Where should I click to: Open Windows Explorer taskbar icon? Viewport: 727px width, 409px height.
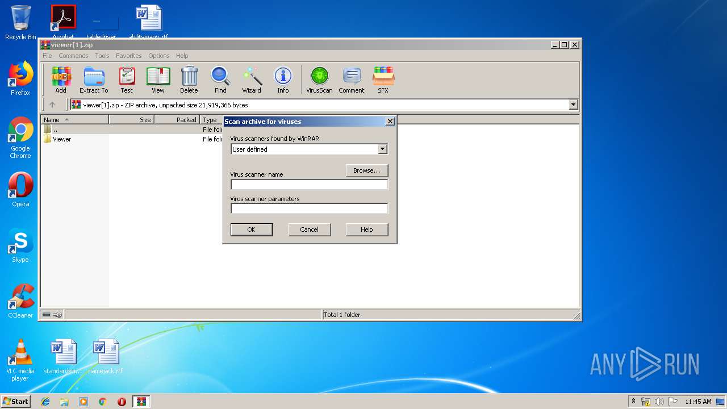coord(64,402)
